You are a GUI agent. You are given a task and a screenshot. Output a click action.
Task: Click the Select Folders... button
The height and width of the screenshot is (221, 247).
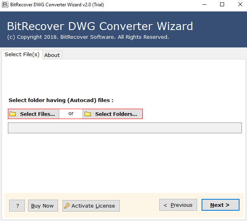[113, 114]
